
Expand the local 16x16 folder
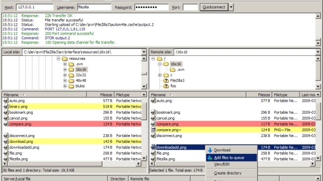click(x=65, y=70)
